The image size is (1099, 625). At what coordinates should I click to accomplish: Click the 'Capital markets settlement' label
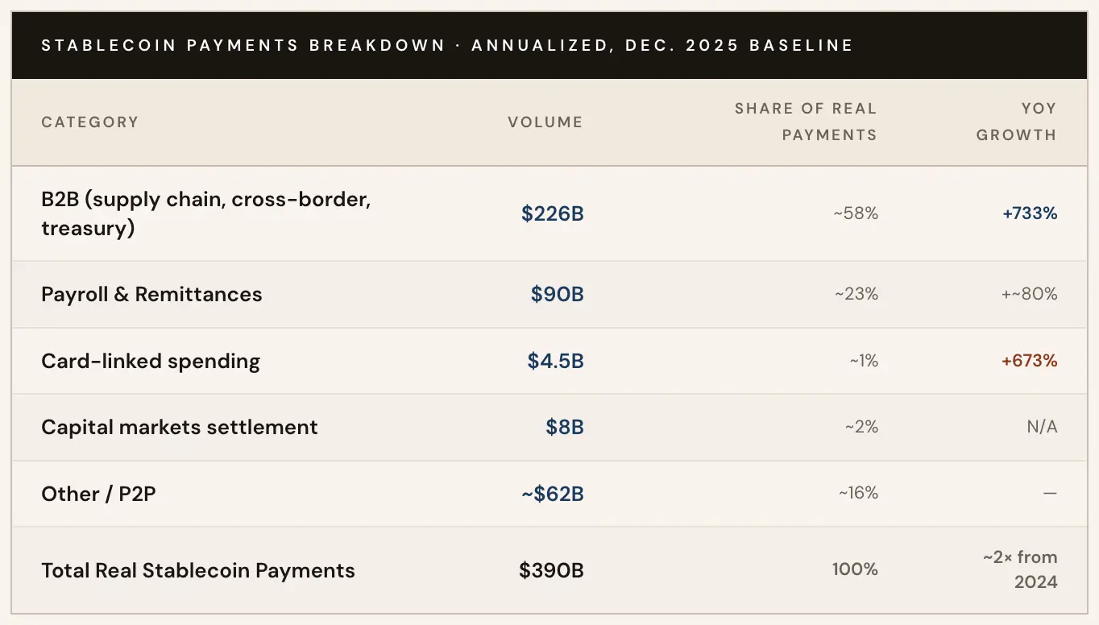point(180,427)
